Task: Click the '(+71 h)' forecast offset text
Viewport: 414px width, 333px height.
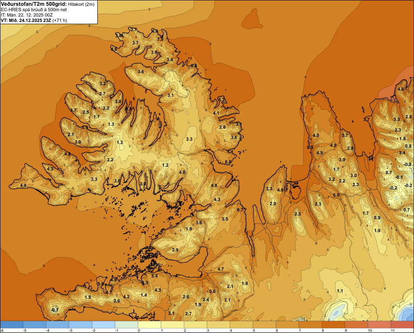Action: point(60,20)
